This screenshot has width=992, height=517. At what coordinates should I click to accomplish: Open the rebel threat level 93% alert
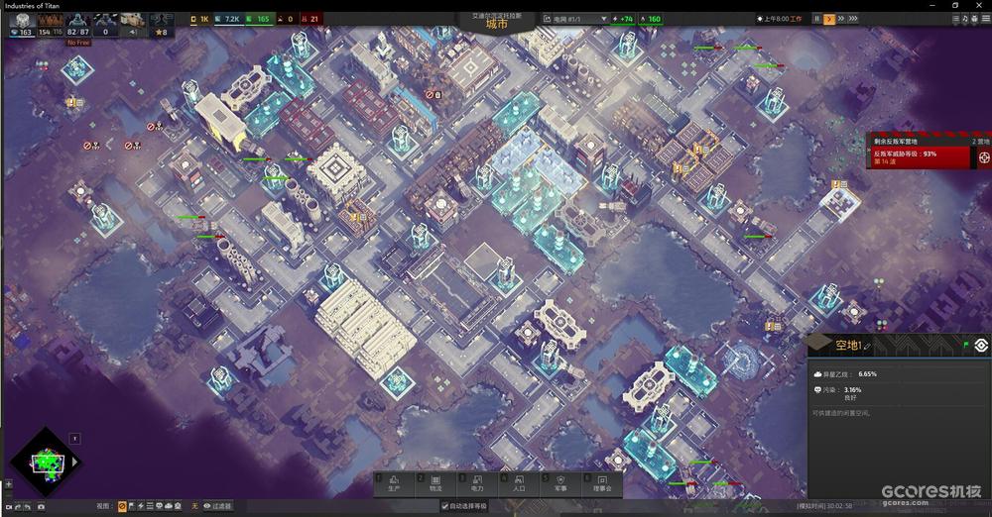coord(919,157)
